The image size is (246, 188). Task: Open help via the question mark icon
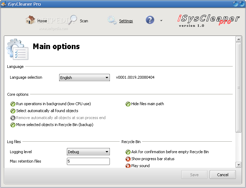[150, 20]
